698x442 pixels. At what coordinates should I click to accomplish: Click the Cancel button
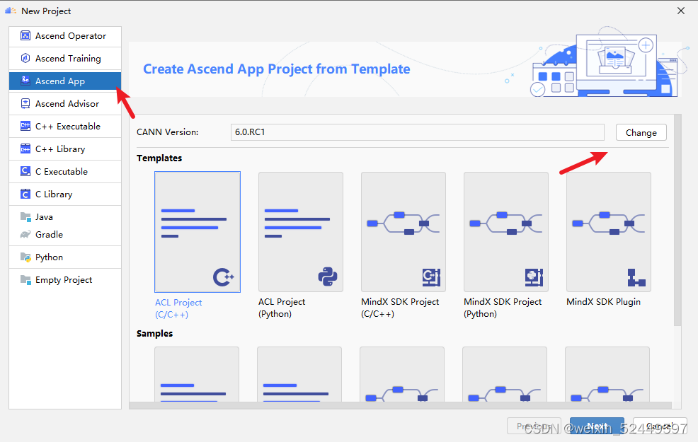(658, 426)
